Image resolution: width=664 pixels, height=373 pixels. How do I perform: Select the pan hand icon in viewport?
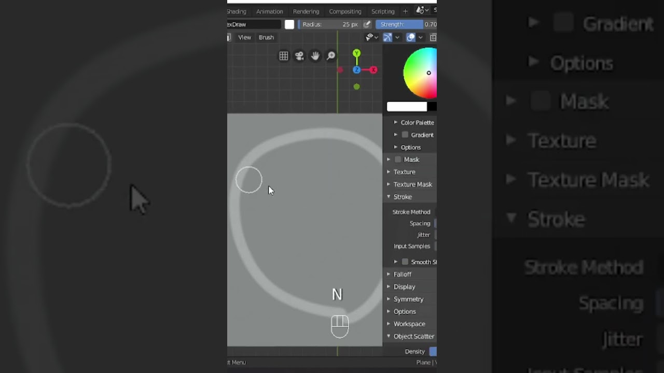tap(315, 56)
